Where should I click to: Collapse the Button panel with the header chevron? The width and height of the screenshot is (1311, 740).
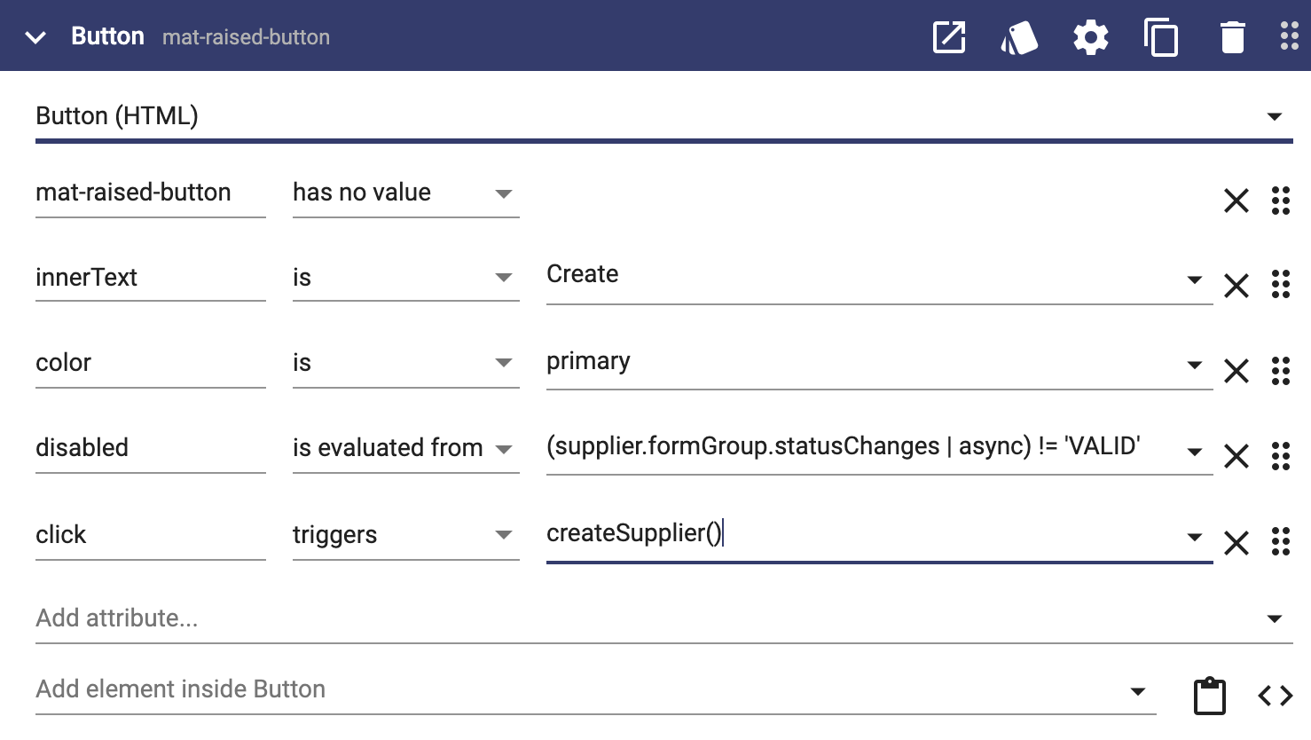[x=35, y=37]
